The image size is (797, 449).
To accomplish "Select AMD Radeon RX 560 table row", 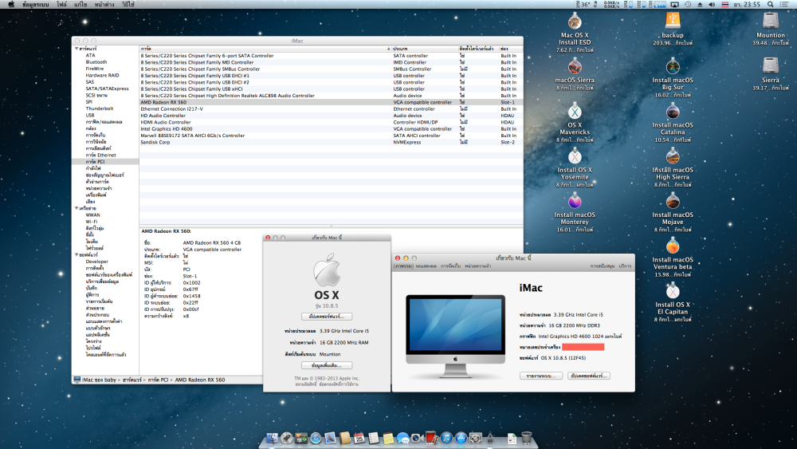I will (331, 102).
